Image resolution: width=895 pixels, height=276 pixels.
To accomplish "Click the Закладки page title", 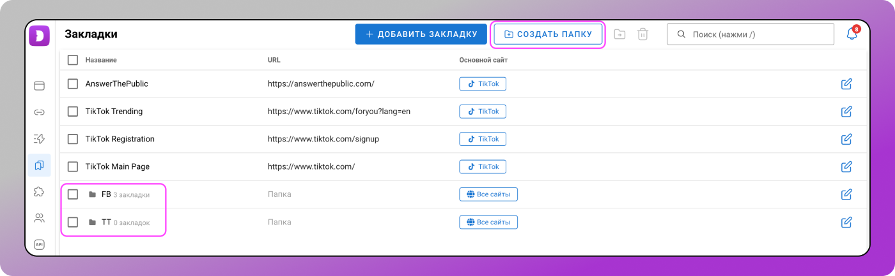I will (x=91, y=34).
